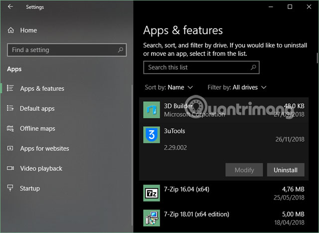Minimize the Settings window
Screen dimensions: 319x233
[271, 6]
